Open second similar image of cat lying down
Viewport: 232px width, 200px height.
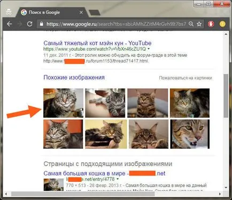(105, 103)
